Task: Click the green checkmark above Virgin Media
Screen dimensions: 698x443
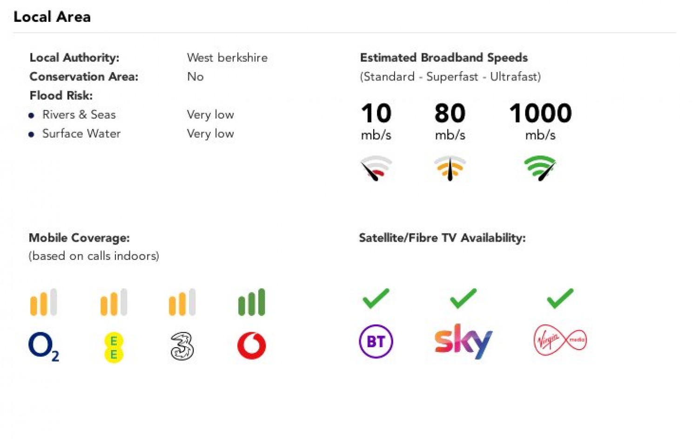Action: pos(560,298)
